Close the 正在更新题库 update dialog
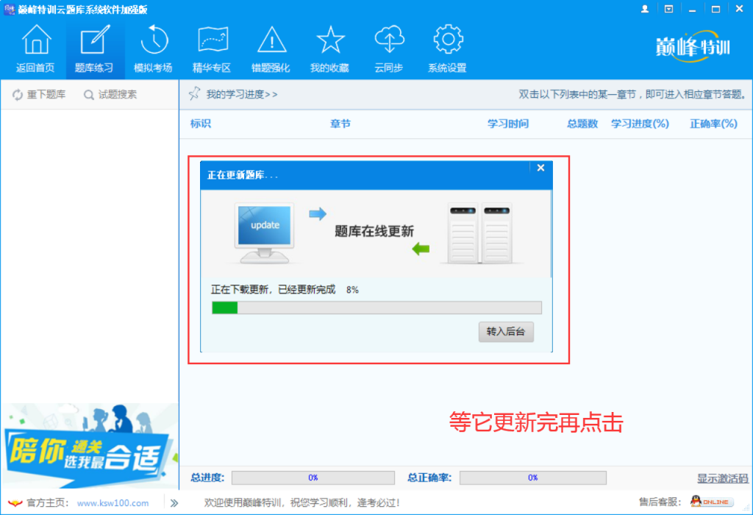 541,167
